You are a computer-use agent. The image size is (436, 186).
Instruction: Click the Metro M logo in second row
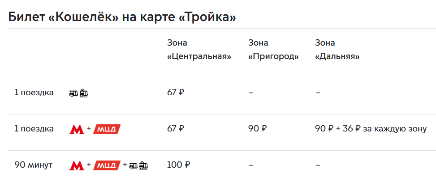(77, 129)
